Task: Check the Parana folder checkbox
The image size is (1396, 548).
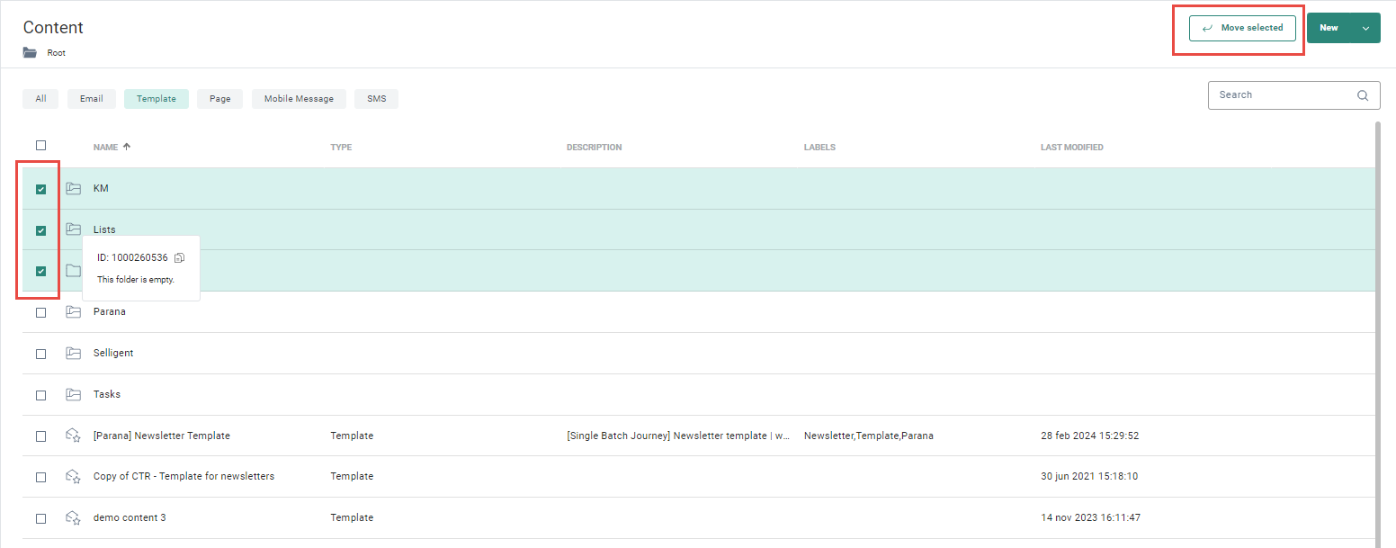Action: [41, 312]
